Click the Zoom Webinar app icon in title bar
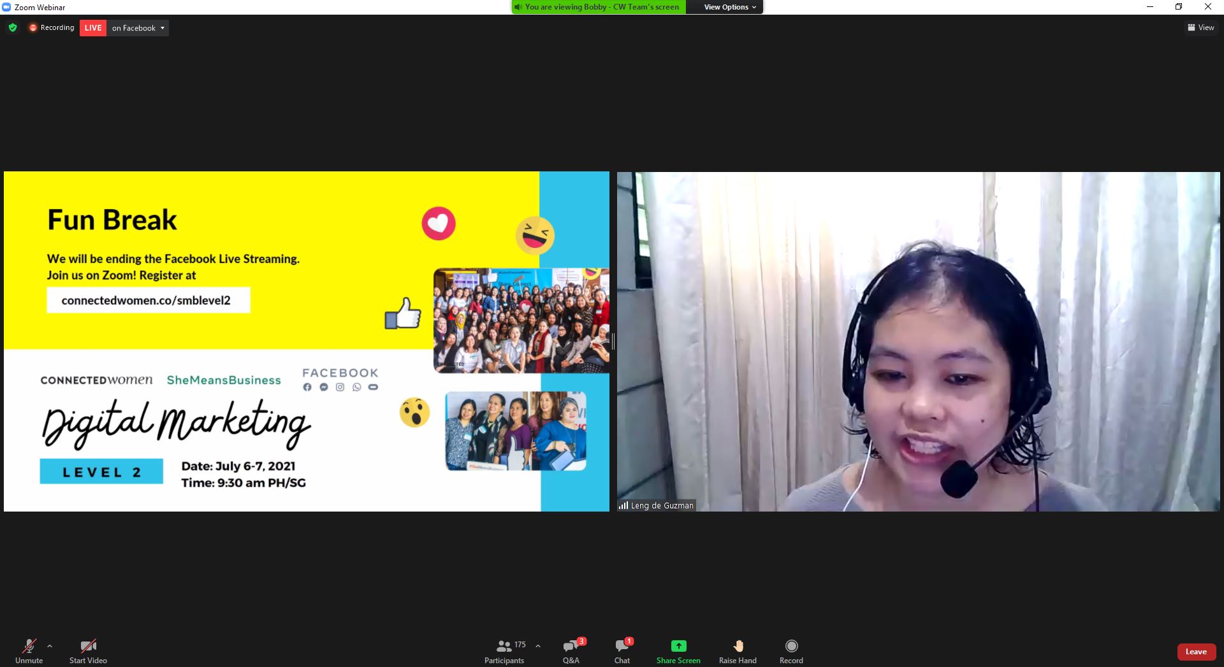The image size is (1224, 667). point(7,7)
